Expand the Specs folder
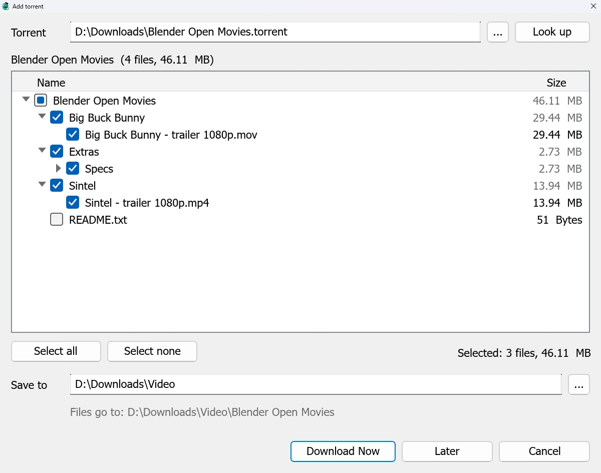 tap(58, 168)
